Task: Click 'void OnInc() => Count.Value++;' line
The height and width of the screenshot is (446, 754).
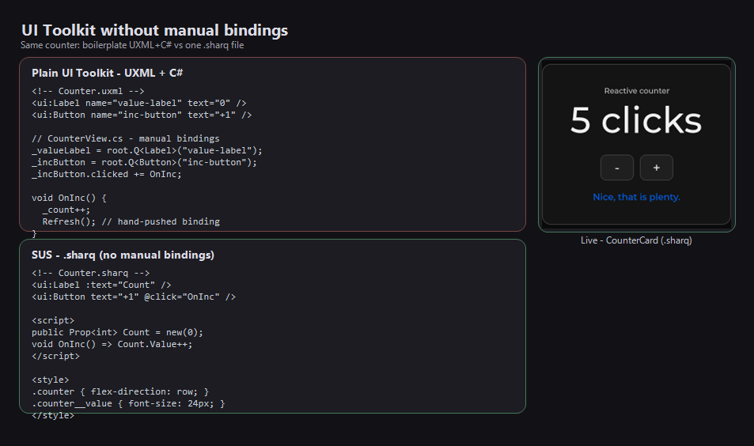Action: [x=112, y=344]
